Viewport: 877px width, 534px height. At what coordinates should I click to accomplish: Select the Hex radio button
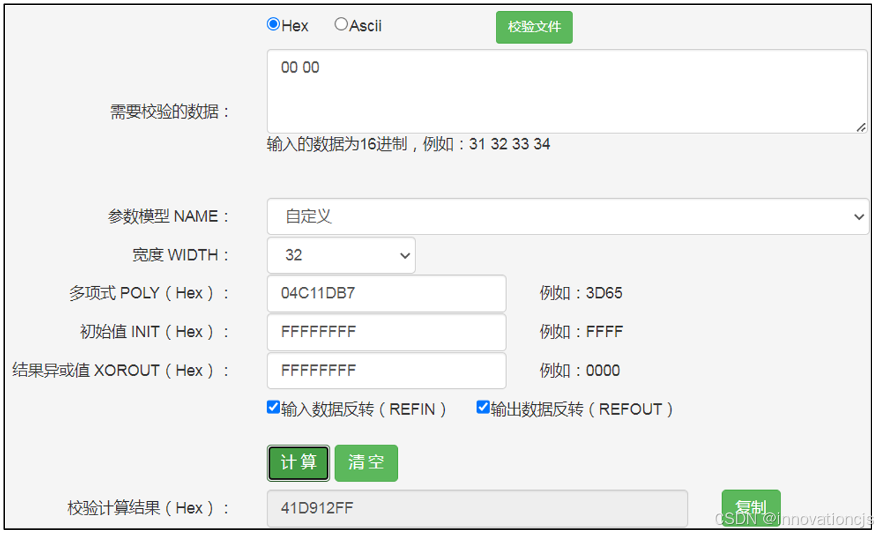[274, 24]
